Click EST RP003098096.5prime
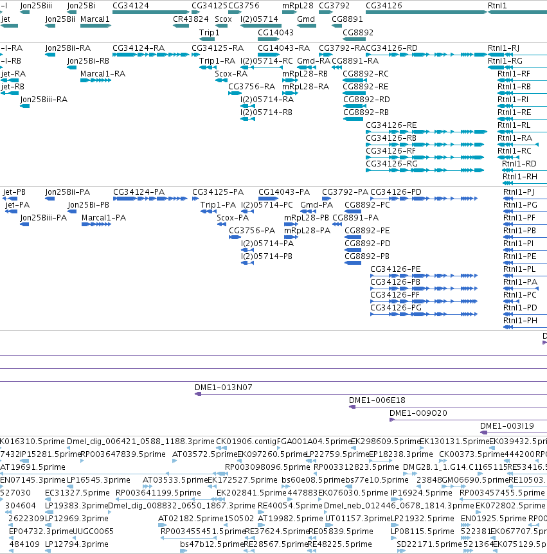The height and width of the screenshot is (554, 547). click(267, 467)
